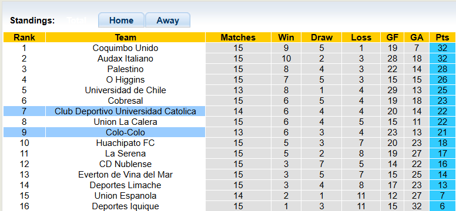Click the Rank column header

(x=25, y=38)
